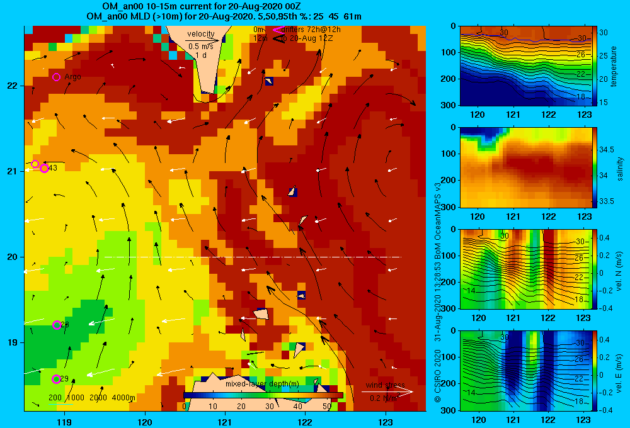Open the northward velocity section panel
630x428 pixels.
525,269
